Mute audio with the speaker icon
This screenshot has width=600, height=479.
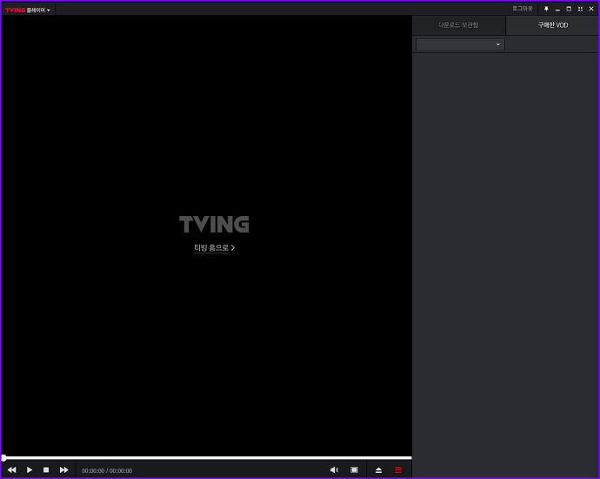334,469
